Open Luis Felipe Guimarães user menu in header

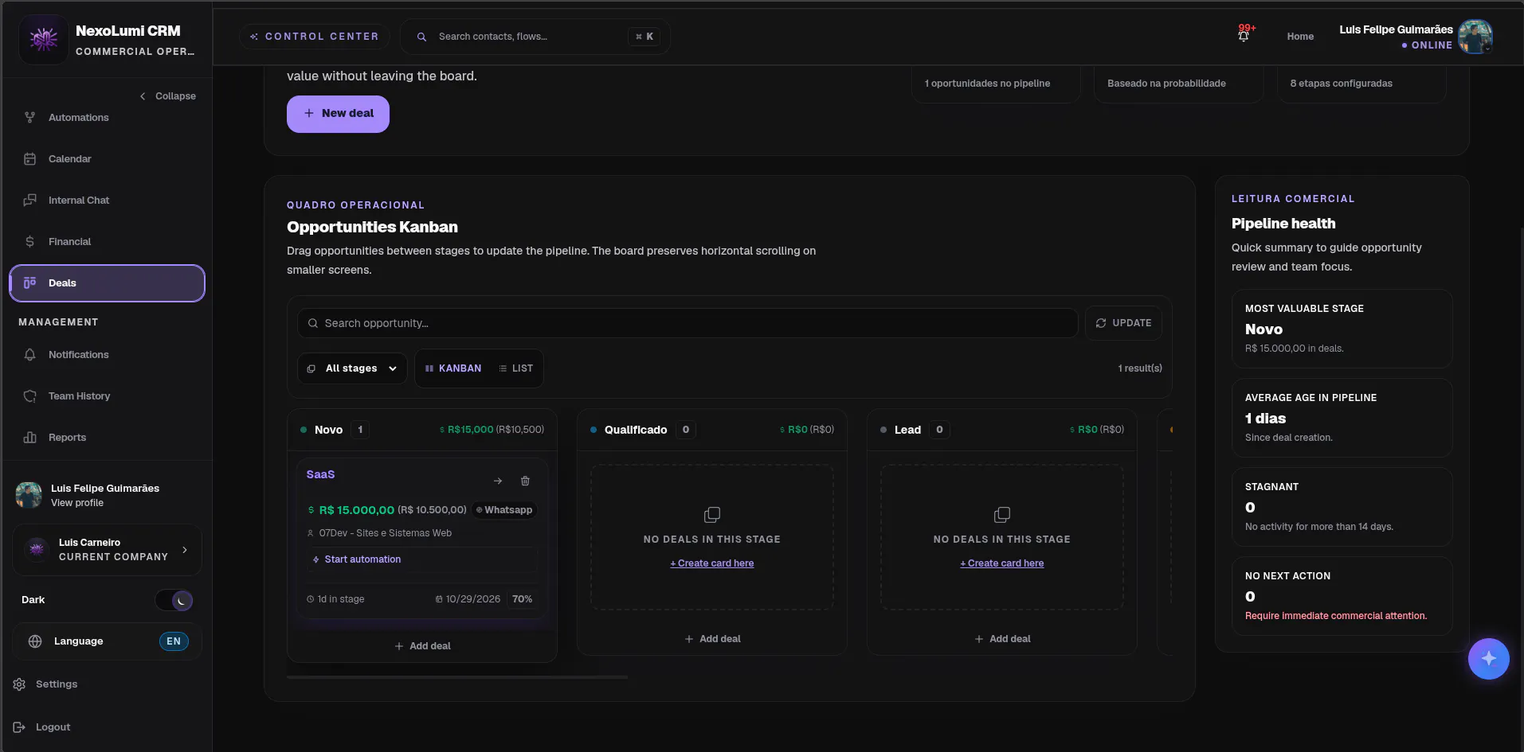coord(1415,37)
